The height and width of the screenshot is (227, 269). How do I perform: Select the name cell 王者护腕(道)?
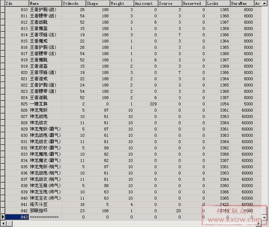(x=45, y=85)
